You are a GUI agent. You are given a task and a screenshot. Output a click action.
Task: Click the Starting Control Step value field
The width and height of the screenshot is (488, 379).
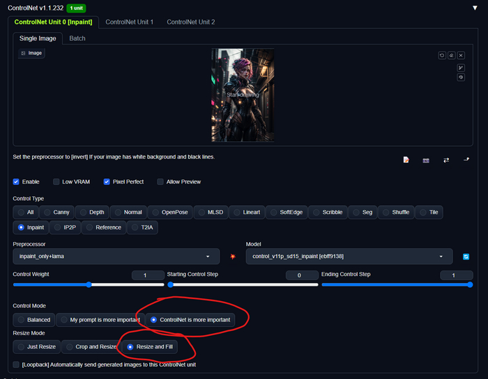[302, 275]
